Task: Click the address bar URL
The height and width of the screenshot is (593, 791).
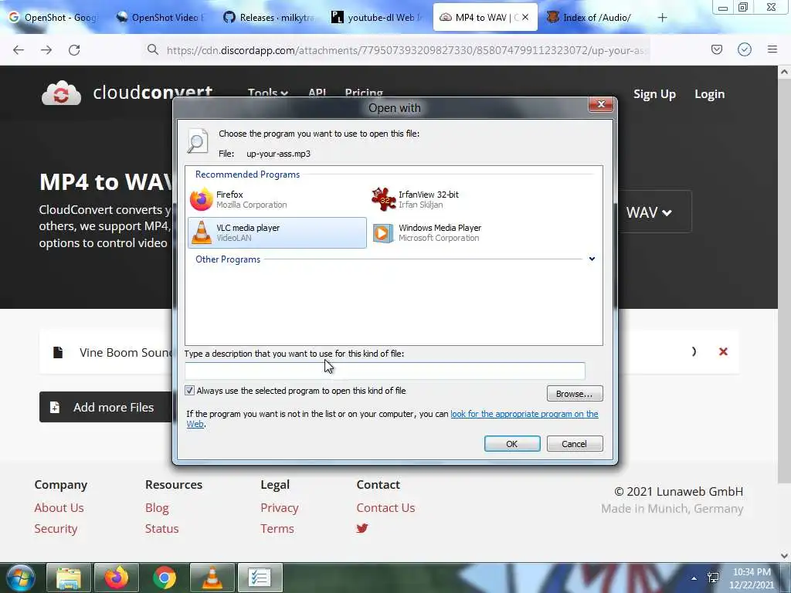Action: 406,50
